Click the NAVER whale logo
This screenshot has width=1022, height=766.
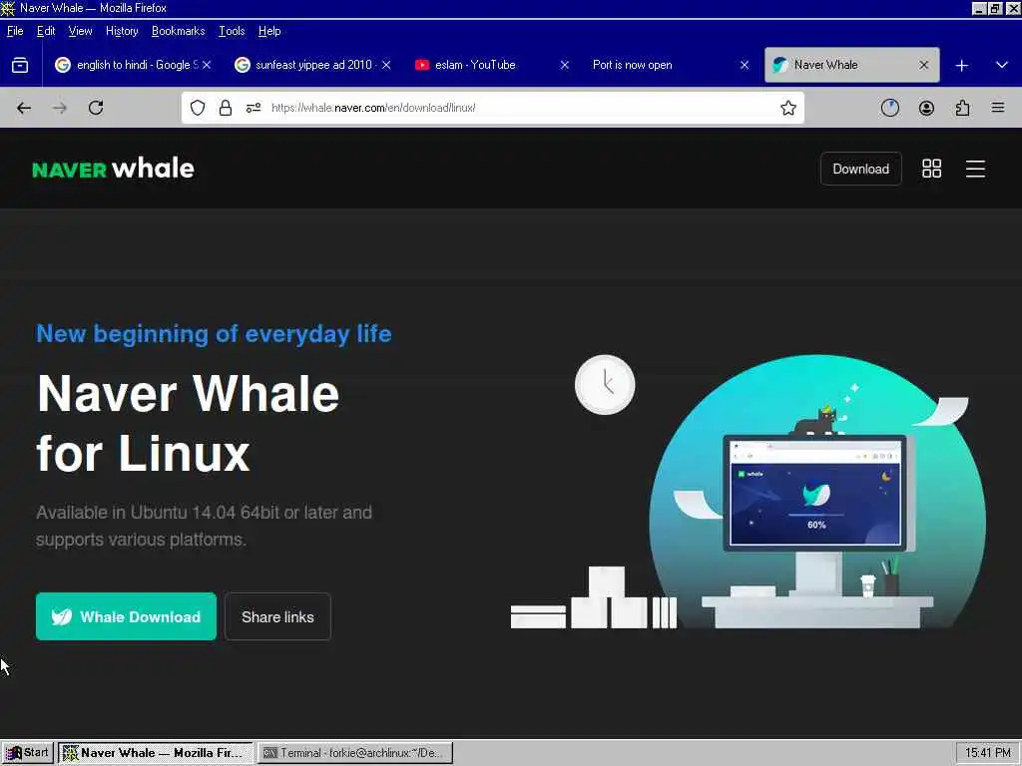pos(113,169)
